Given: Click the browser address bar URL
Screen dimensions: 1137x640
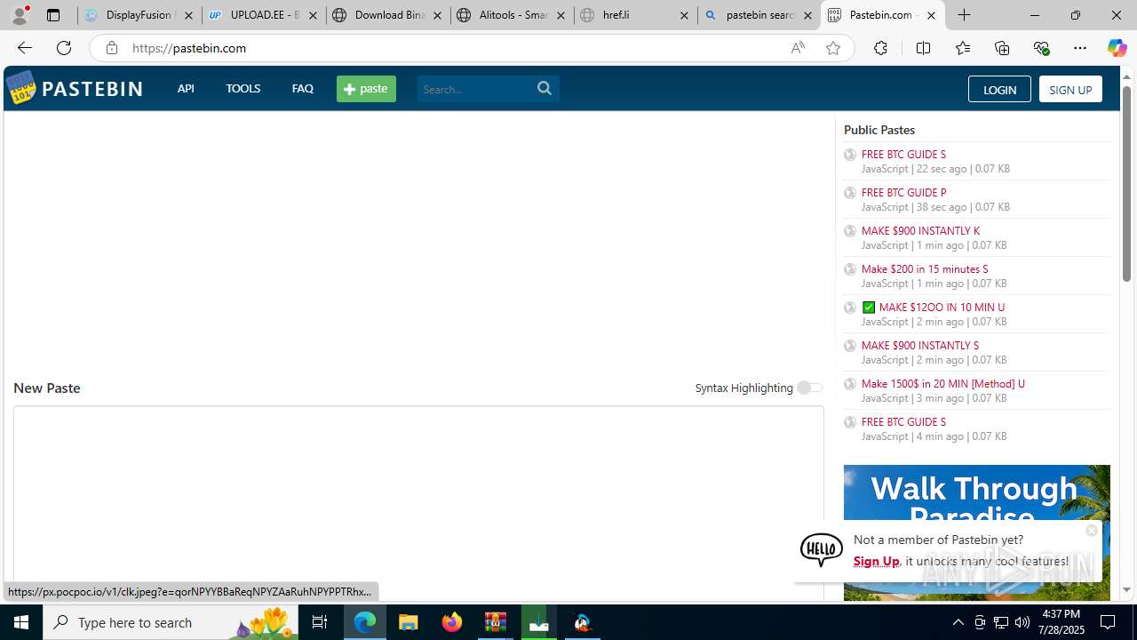Looking at the screenshot, I should click(189, 48).
